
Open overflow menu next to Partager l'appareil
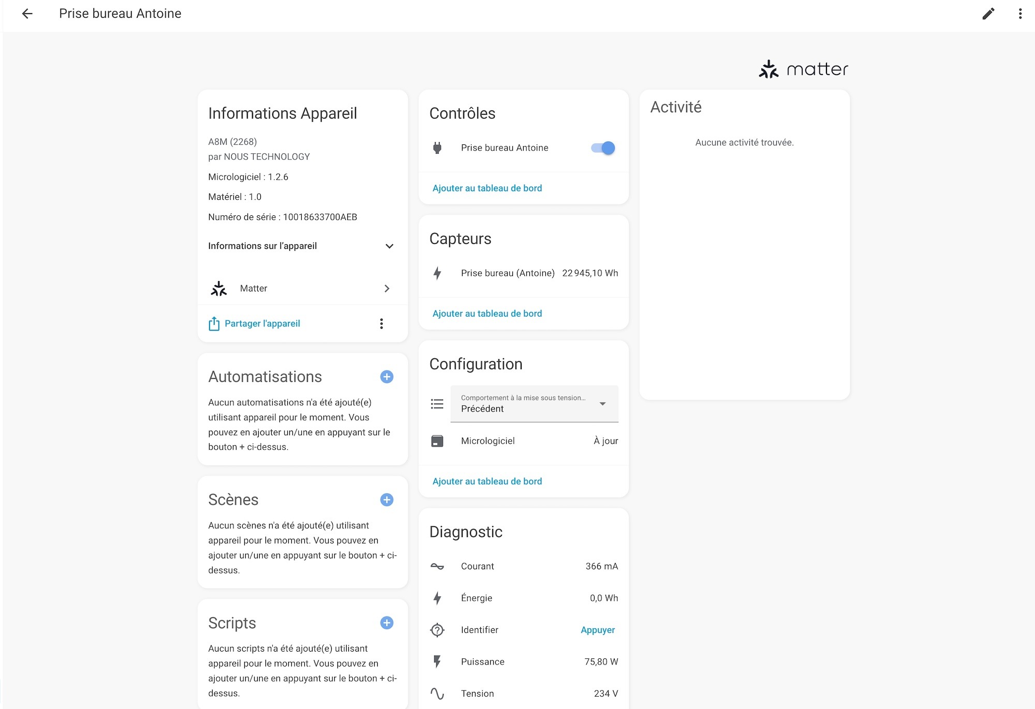[381, 324]
